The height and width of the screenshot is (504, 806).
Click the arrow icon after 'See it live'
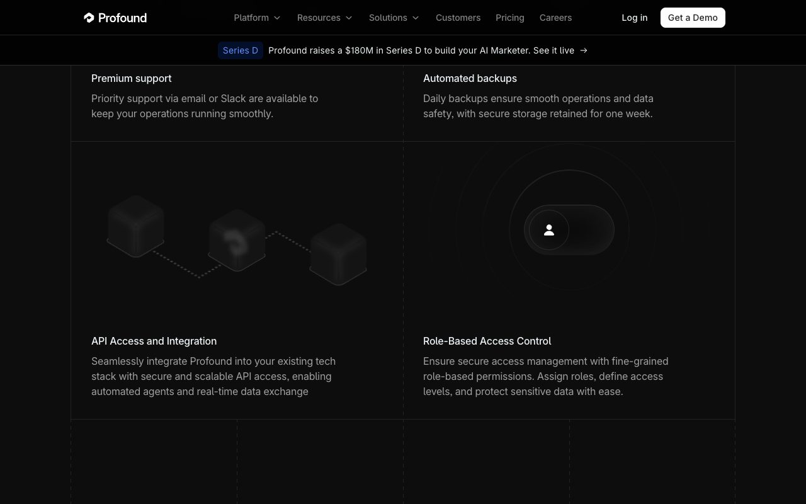pyautogui.click(x=584, y=50)
